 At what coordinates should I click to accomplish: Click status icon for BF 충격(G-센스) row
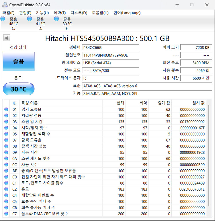click(x=6, y=170)
